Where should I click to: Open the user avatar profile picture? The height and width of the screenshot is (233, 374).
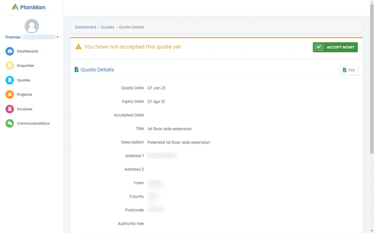point(32,26)
